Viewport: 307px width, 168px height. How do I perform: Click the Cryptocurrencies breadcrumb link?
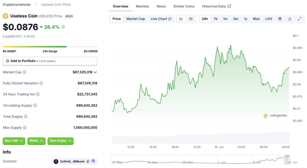tap(16, 4)
